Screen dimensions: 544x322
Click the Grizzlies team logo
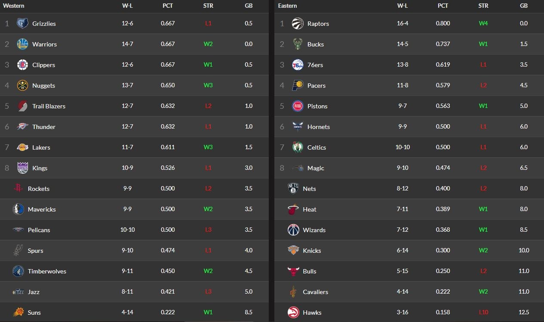(x=22, y=24)
